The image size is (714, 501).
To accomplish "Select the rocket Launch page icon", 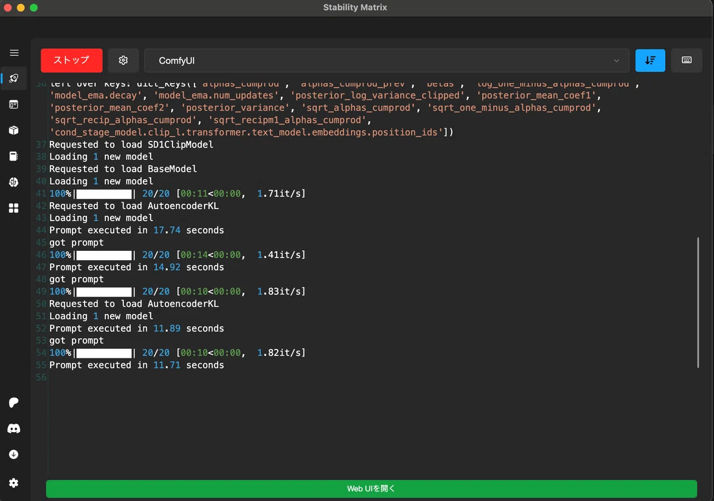I will click(x=14, y=78).
